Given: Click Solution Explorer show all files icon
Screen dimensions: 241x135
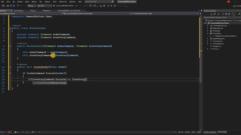Looking at the screenshot, I should click(229, 14).
